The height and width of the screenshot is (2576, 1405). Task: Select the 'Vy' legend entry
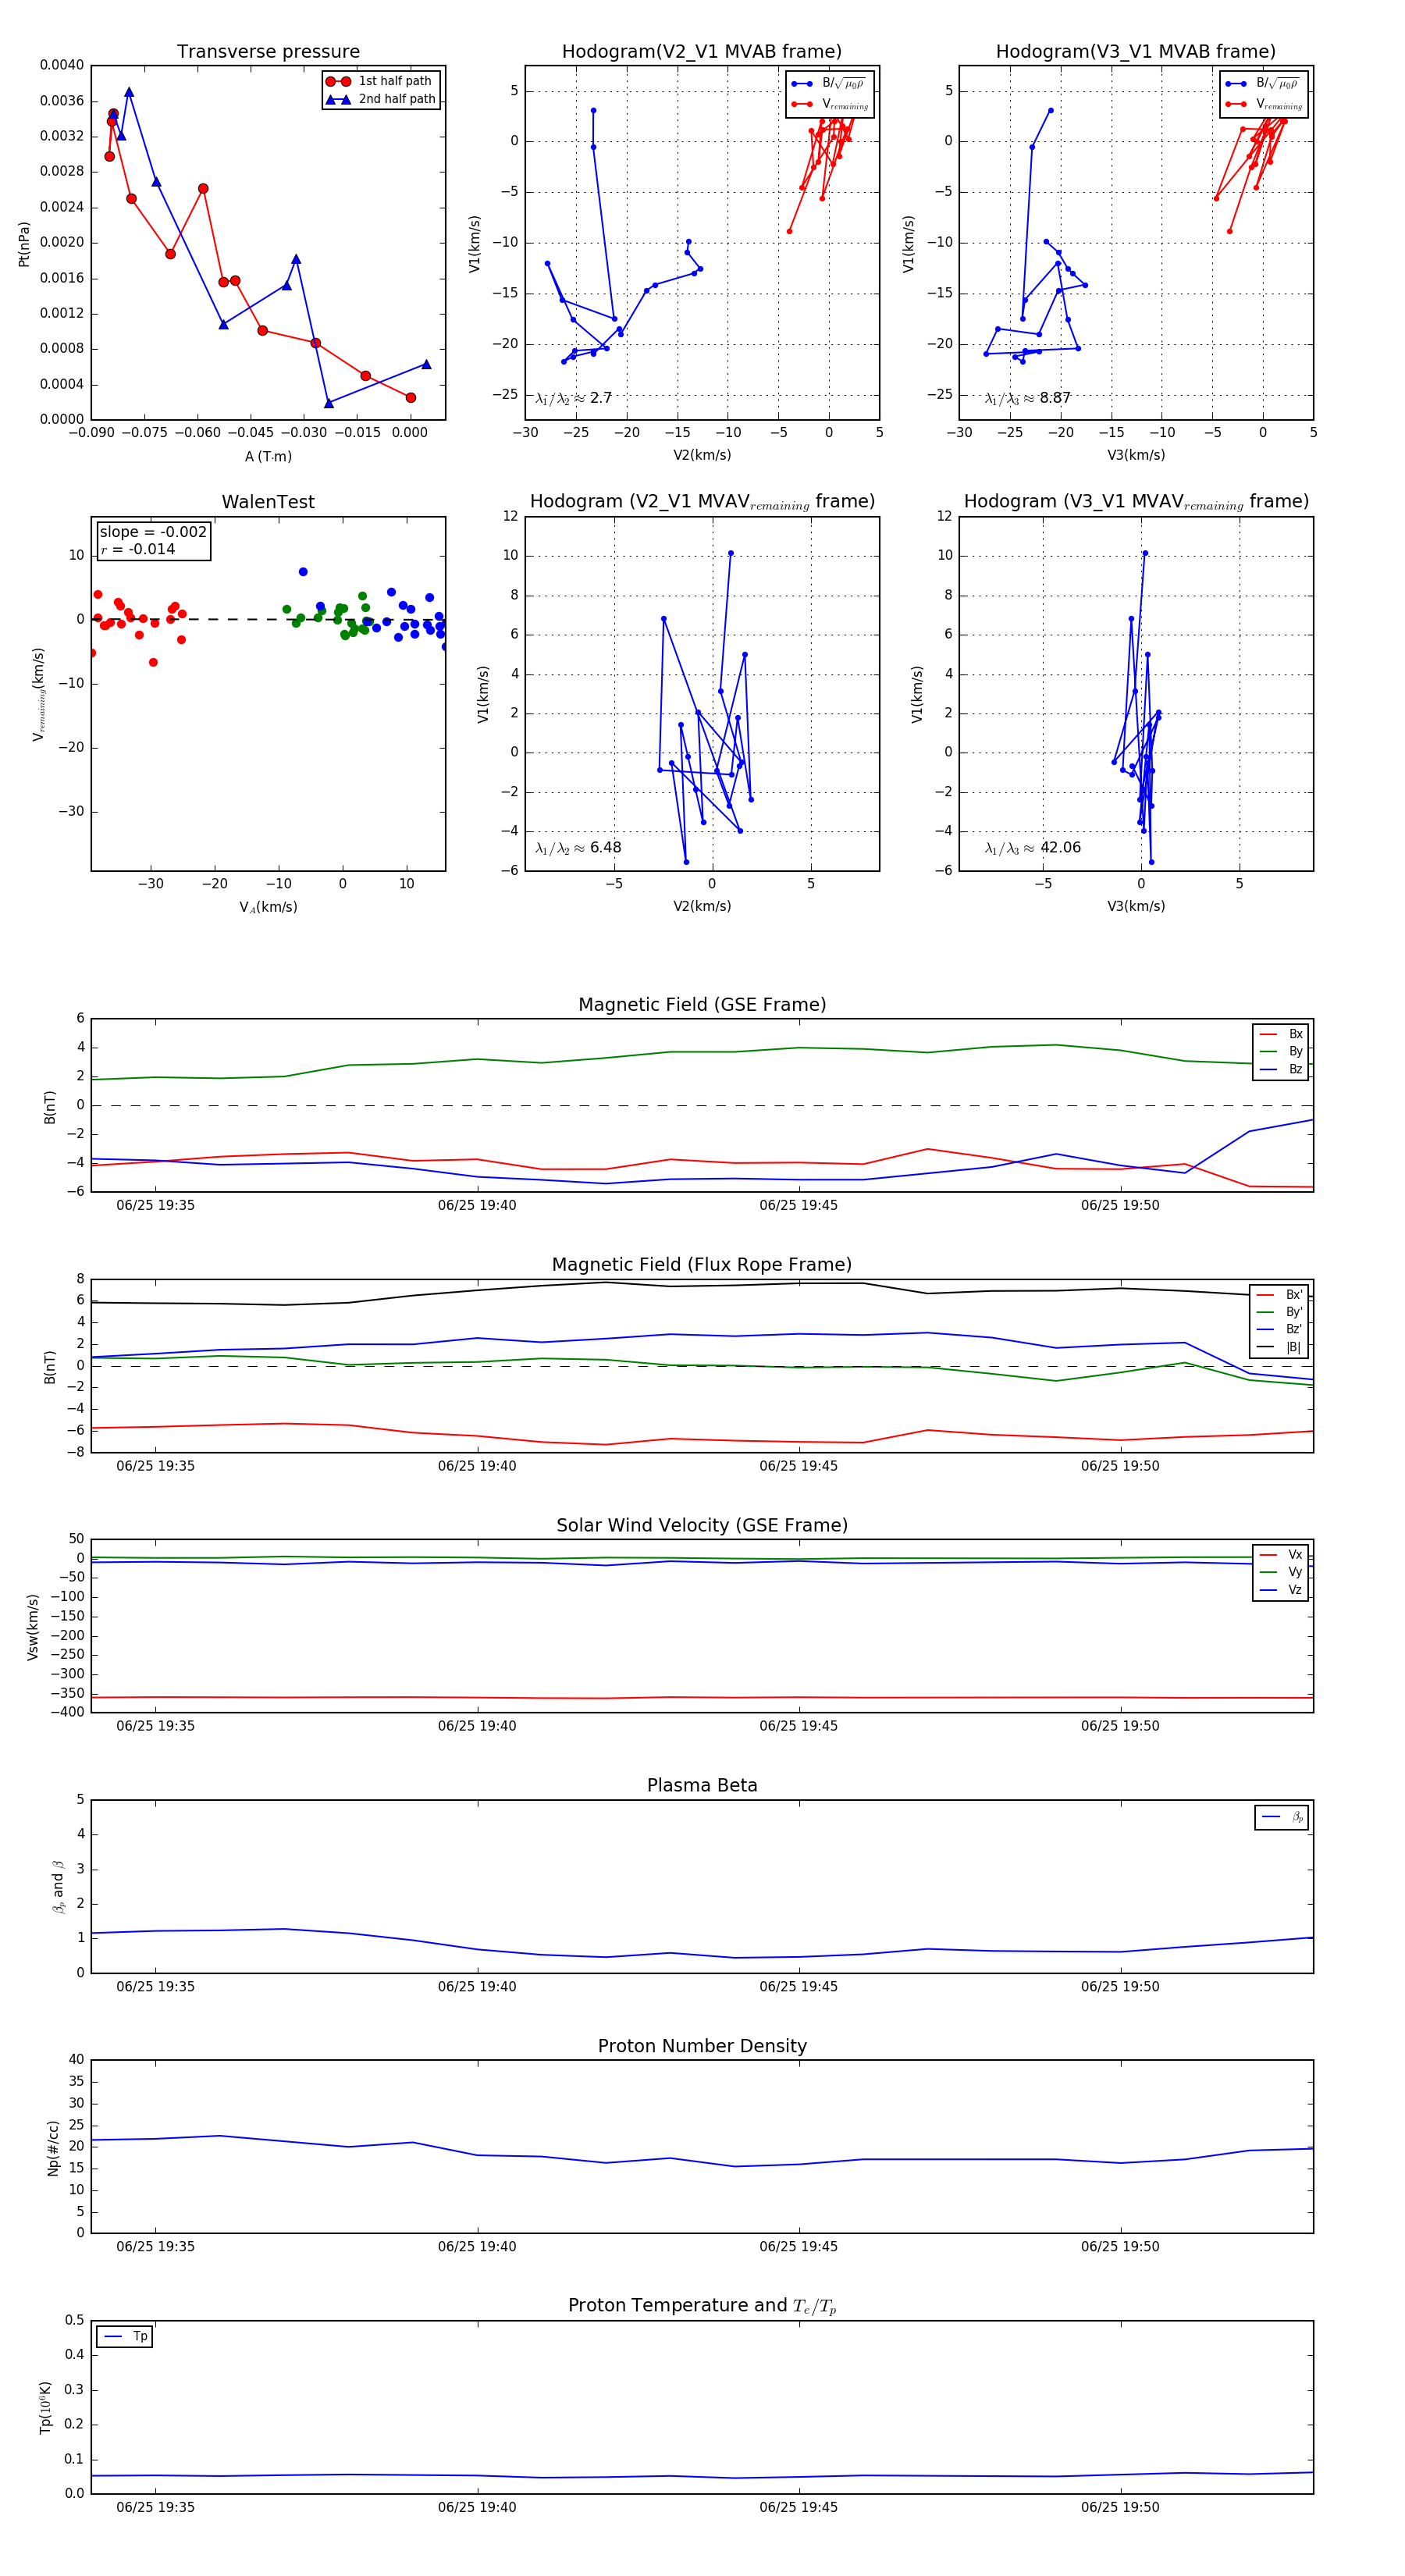click(1281, 1572)
